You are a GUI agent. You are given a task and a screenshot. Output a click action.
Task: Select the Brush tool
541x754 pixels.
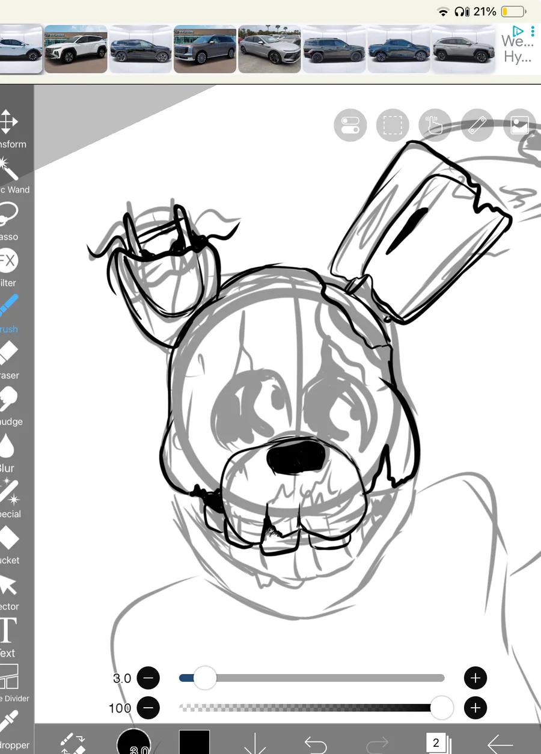pyautogui.click(x=8, y=313)
